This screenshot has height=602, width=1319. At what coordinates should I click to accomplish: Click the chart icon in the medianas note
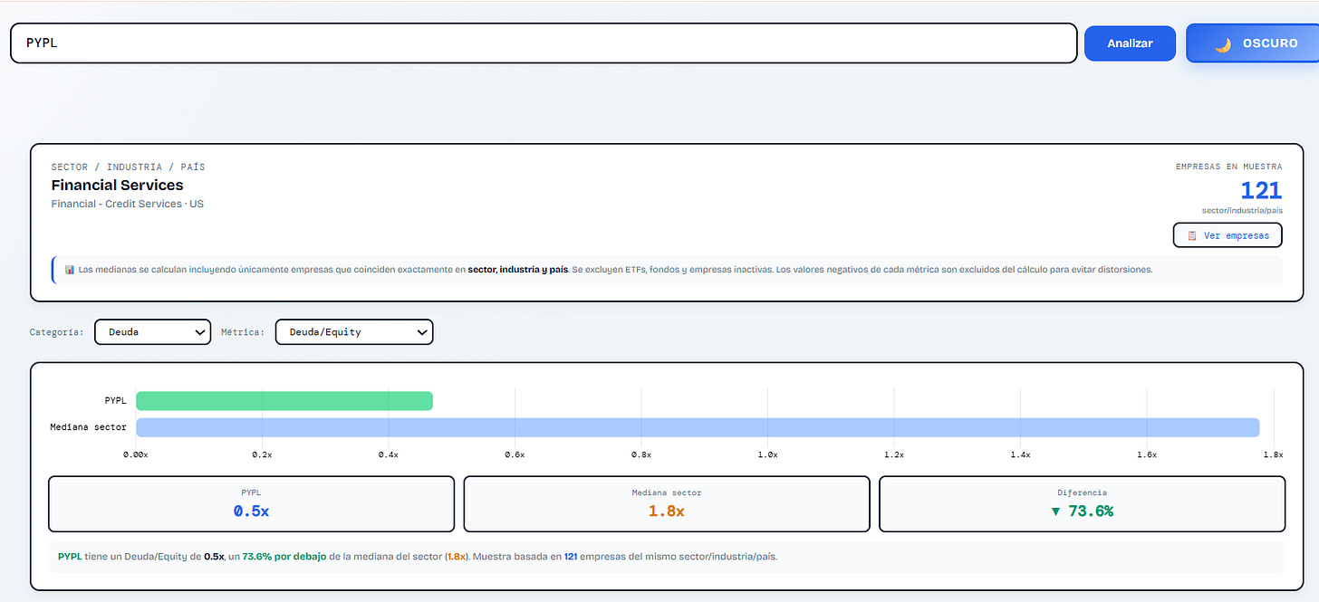pyautogui.click(x=70, y=270)
